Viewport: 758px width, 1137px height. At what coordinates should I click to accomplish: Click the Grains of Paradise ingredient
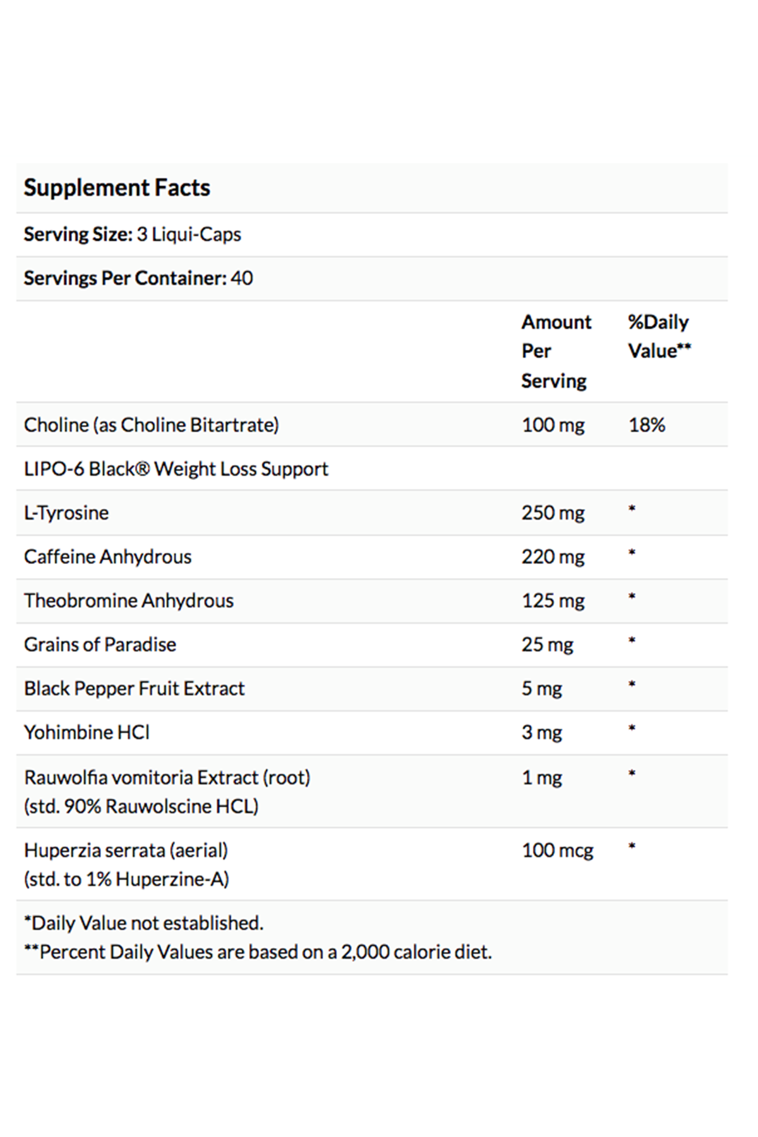(x=100, y=644)
